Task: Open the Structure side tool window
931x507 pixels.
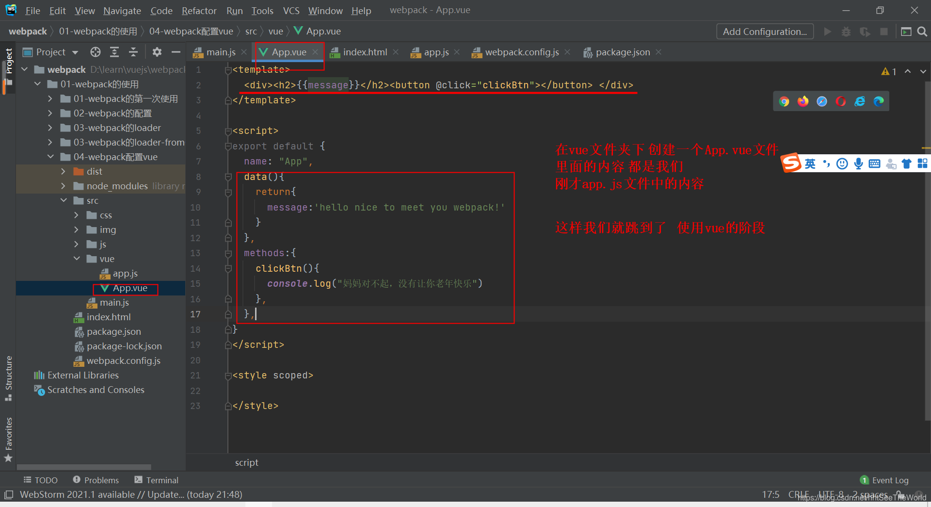Action: click(8, 378)
